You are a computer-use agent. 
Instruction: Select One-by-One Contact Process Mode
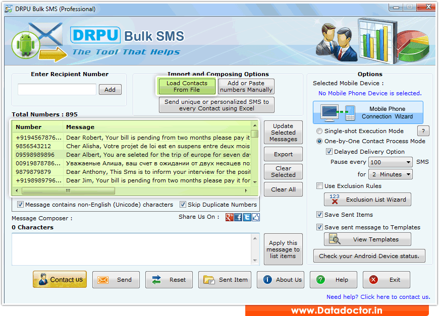pyautogui.click(x=319, y=141)
